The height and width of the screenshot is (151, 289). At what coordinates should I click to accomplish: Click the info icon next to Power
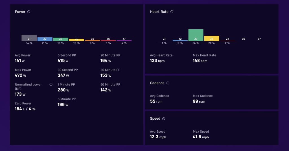tap(29, 12)
